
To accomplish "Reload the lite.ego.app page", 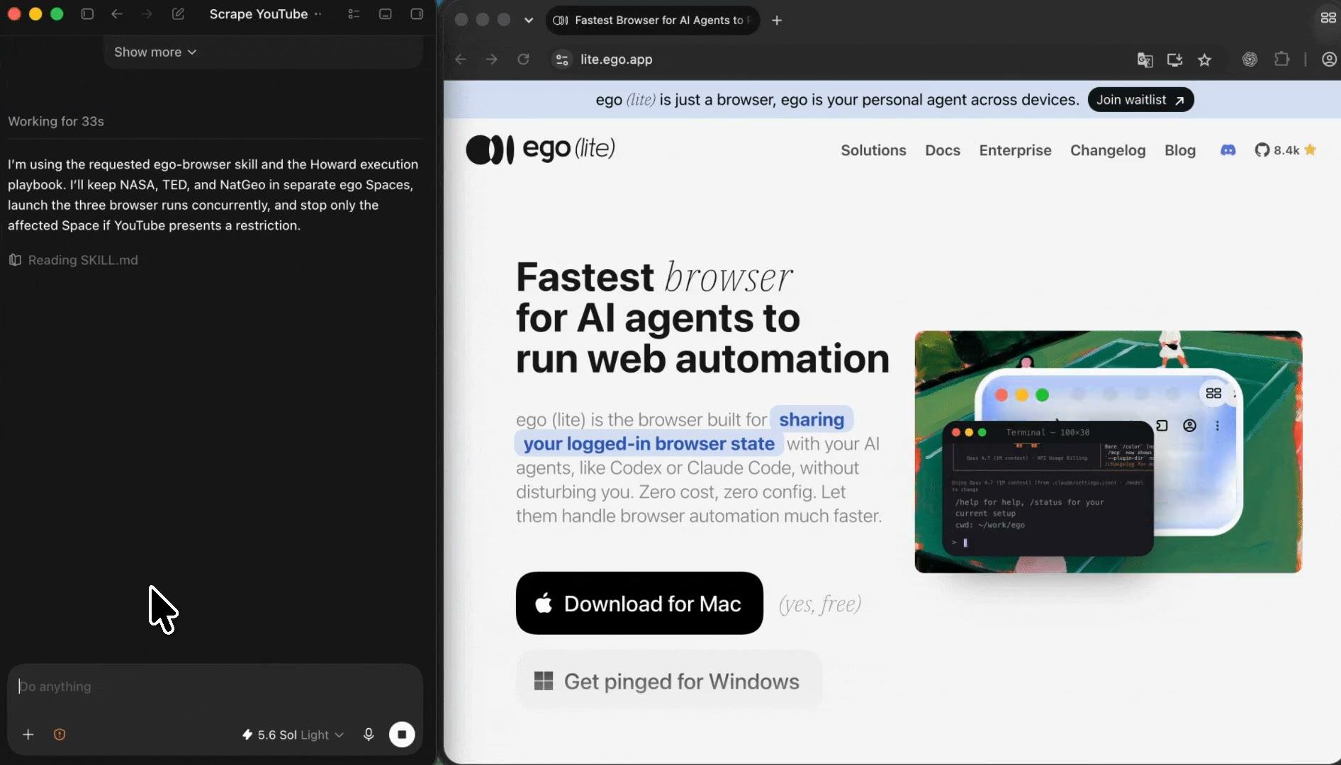I will pos(523,59).
